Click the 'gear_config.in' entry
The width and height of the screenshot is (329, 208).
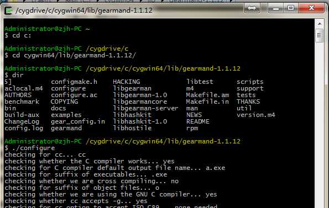pos(78,121)
